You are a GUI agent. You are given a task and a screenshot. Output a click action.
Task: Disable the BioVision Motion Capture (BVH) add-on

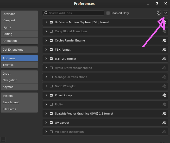[x=51, y=22]
